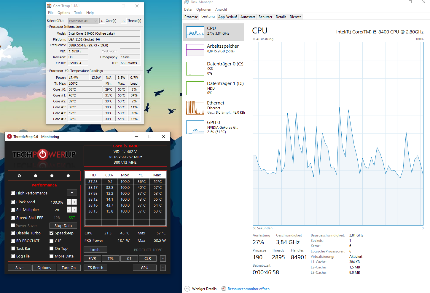Click the CLR button
430x293 pixels.
148,258
